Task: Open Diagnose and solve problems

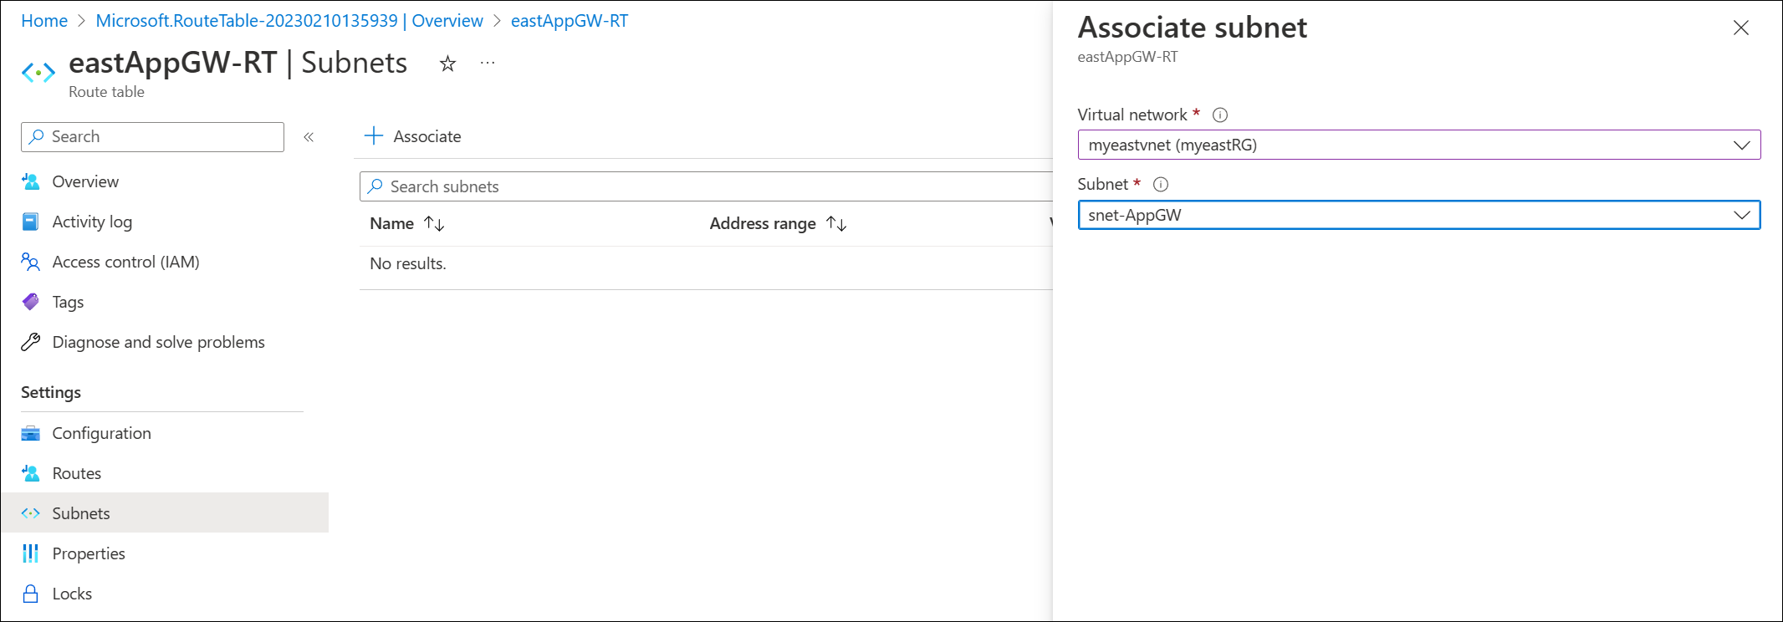Action: pos(158,342)
